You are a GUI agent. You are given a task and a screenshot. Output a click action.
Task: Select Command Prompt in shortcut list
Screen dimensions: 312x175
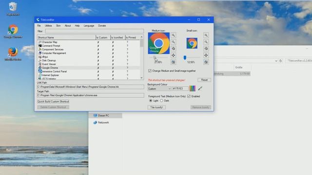pyautogui.click(x=89, y=46)
